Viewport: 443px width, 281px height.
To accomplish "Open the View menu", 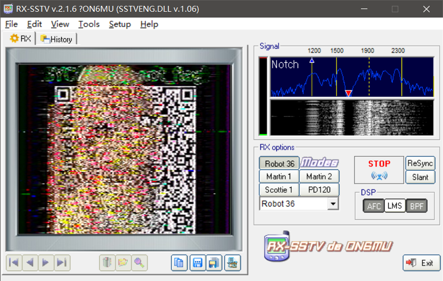I will (x=60, y=24).
